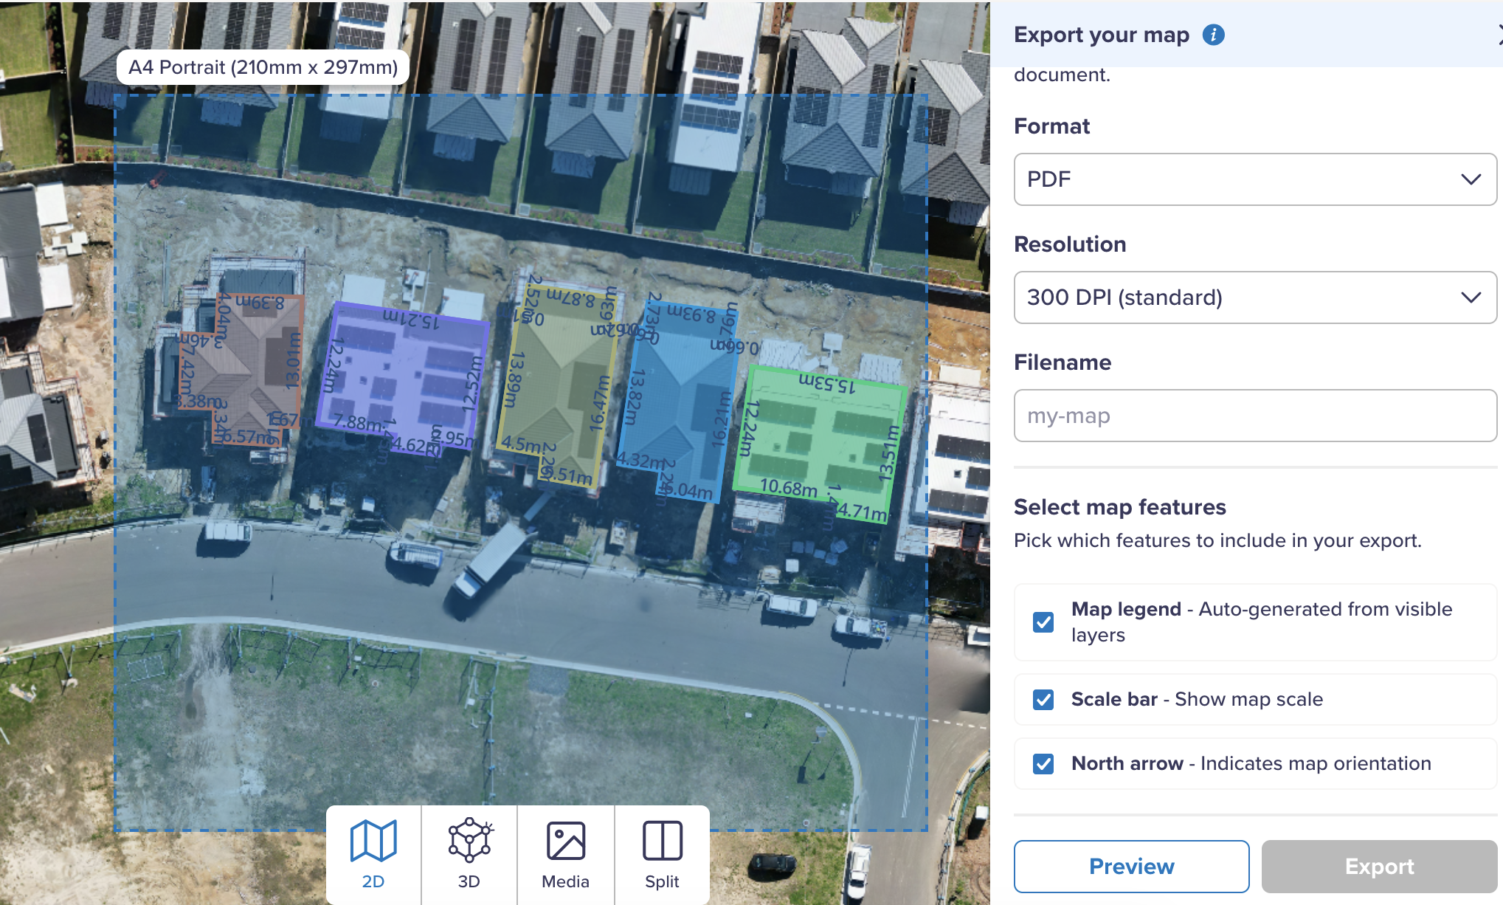Open the Split view mode
Image resolution: width=1503 pixels, height=905 pixels.
point(662,854)
